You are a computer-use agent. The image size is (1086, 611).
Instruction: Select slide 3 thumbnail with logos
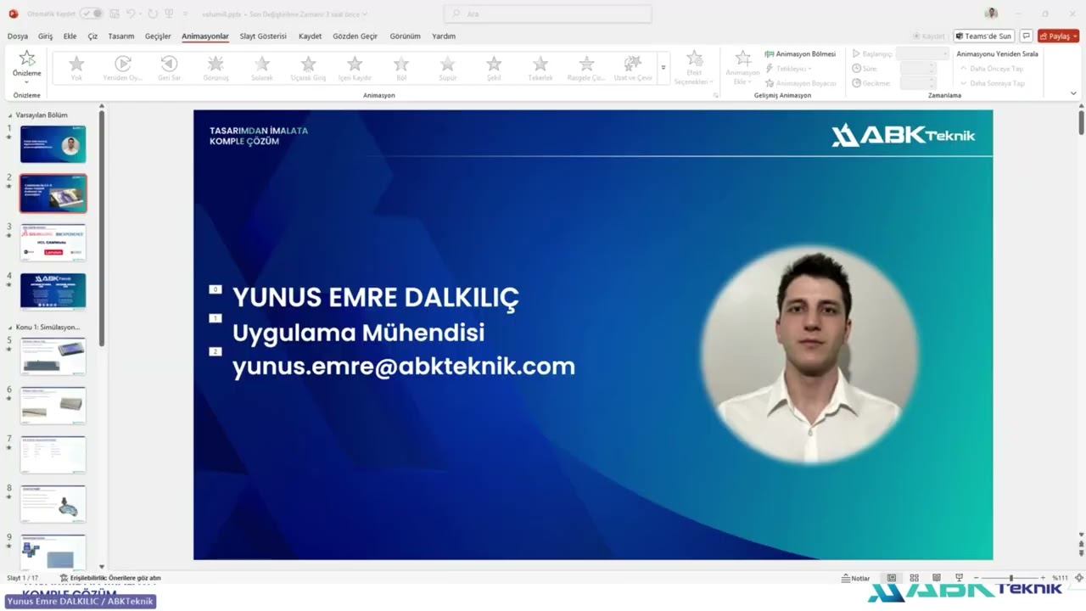tap(53, 243)
